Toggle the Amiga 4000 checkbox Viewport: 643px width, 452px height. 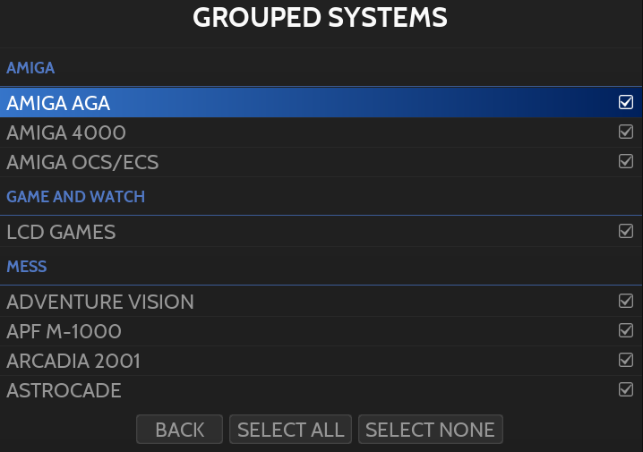click(x=626, y=132)
